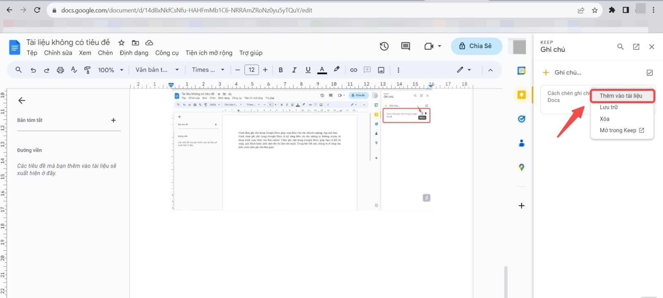The height and width of the screenshot is (298, 663).
Task: Redo the last action
Action: point(47,70)
